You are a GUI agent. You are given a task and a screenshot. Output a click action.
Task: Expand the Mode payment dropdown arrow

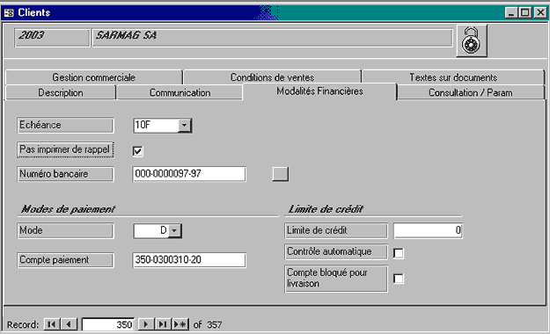click(x=175, y=230)
